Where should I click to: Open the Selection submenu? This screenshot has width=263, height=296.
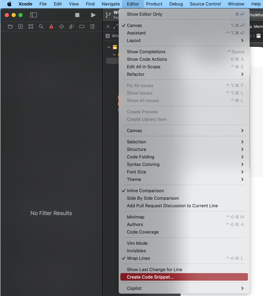point(184,142)
